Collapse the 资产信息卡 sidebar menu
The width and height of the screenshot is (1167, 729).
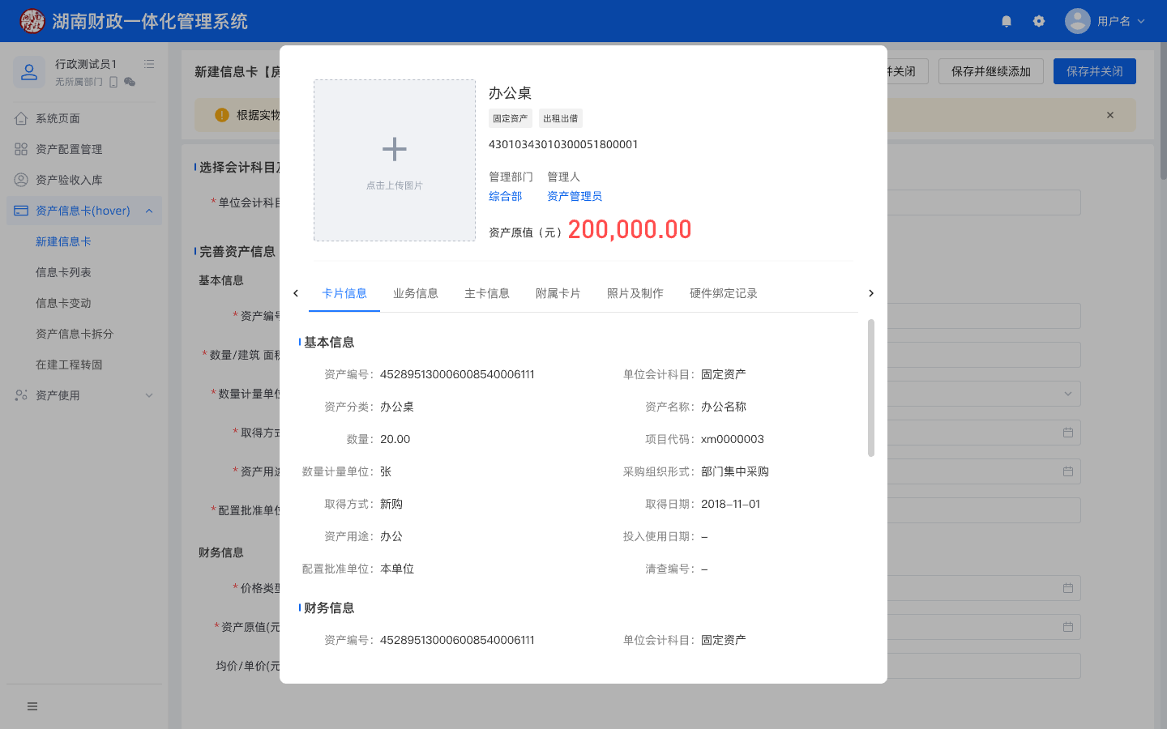click(149, 211)
